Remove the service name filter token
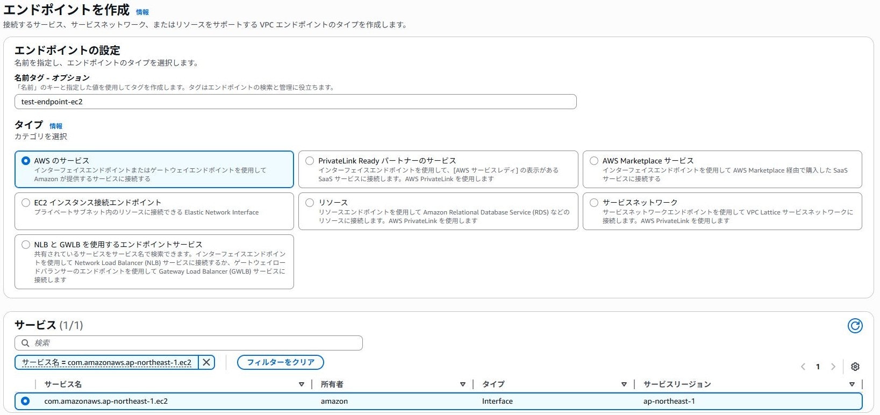 coord(206,362)
